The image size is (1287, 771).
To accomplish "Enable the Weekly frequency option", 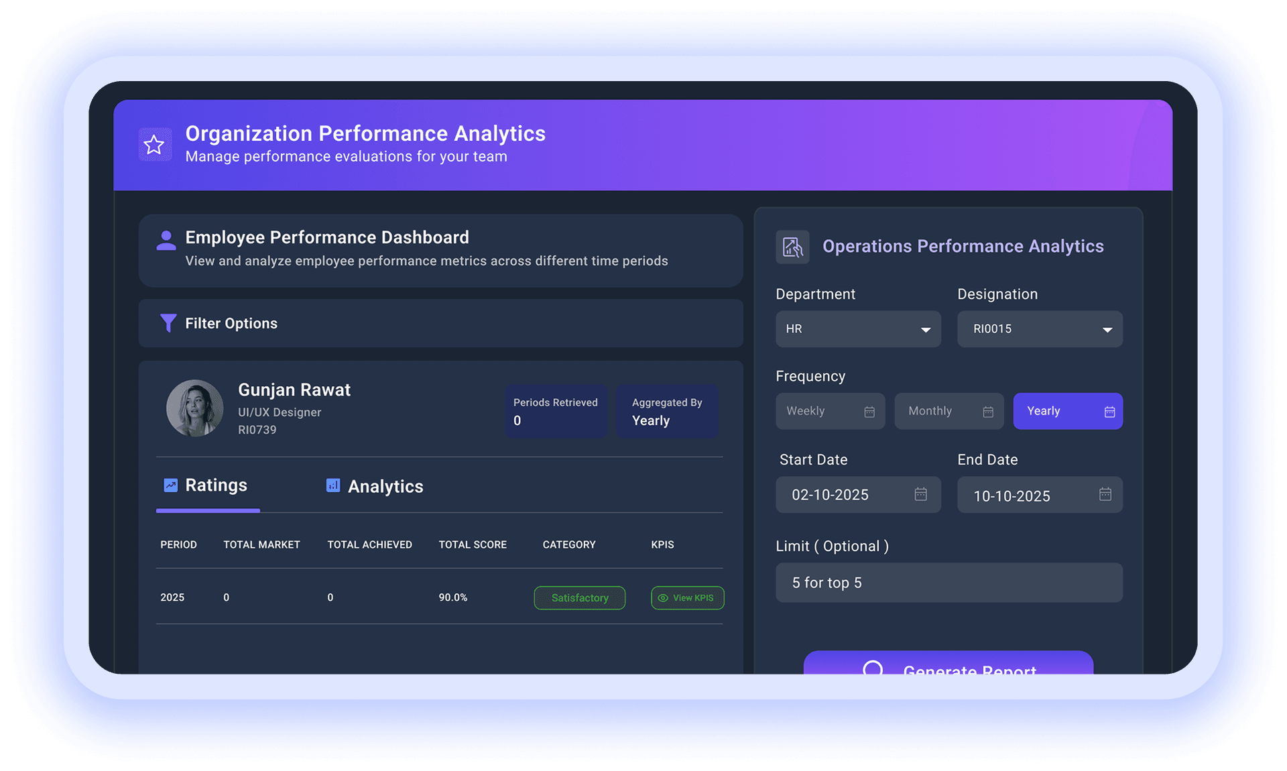I will [830, 411].
